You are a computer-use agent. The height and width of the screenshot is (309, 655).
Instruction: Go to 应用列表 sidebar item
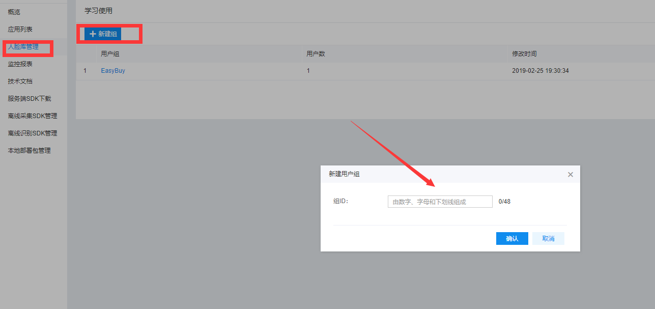pyautogui.click(x=20, y=30)
